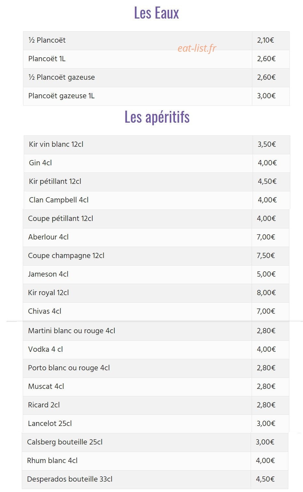Screen dimensions: 303x492
Task: Click the Ricard 2cl row
Action: coord(156,405)
